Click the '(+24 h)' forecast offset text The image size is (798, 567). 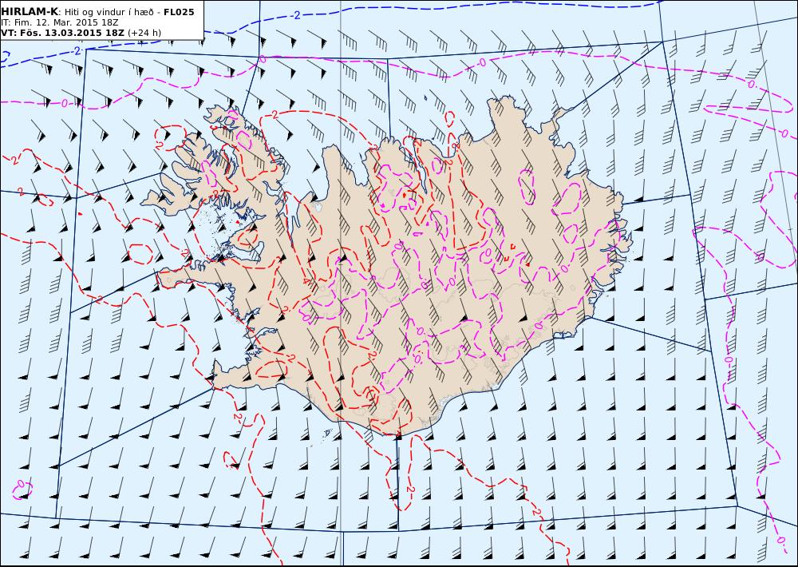144,33
